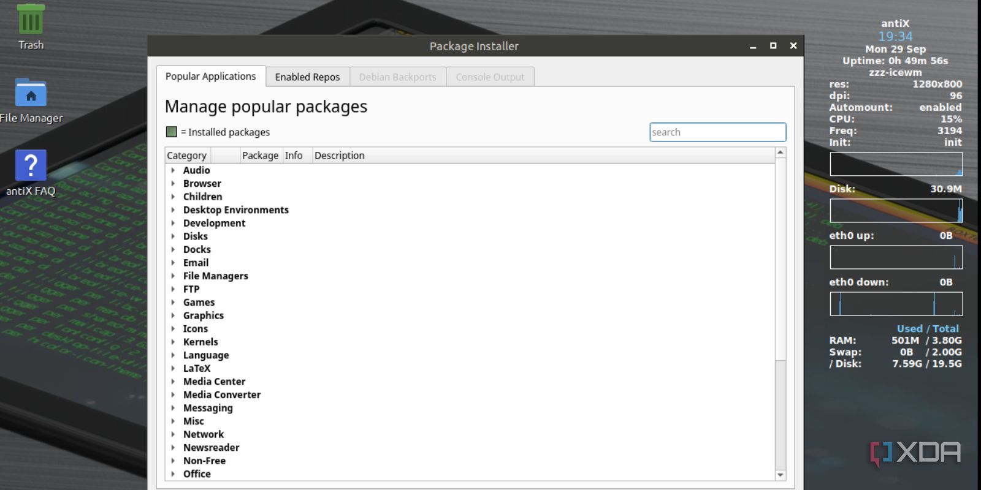Expand the Docks category arrow

(173, 249)
